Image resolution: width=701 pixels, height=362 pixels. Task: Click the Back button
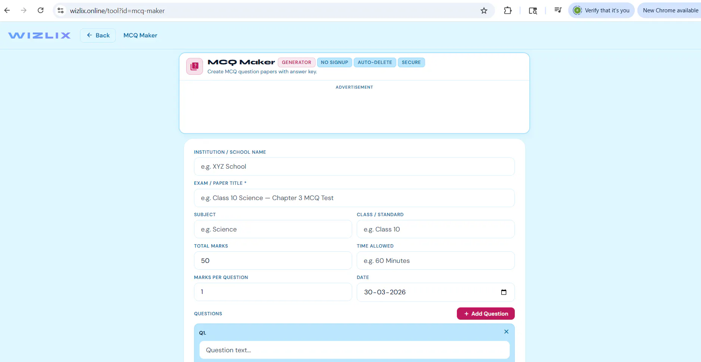click(x=98, y=36)
